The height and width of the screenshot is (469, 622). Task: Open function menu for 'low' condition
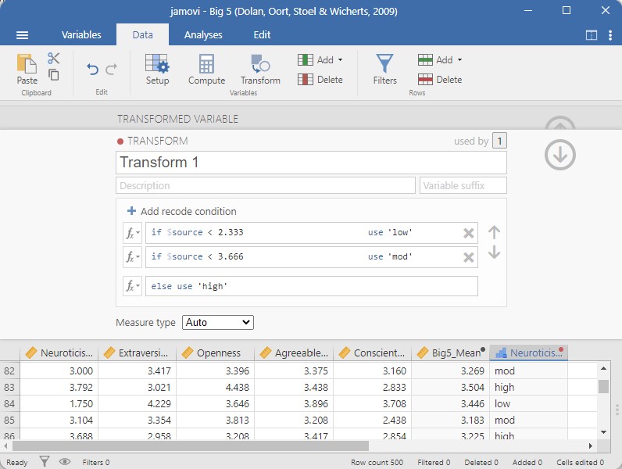coord(132,233)
